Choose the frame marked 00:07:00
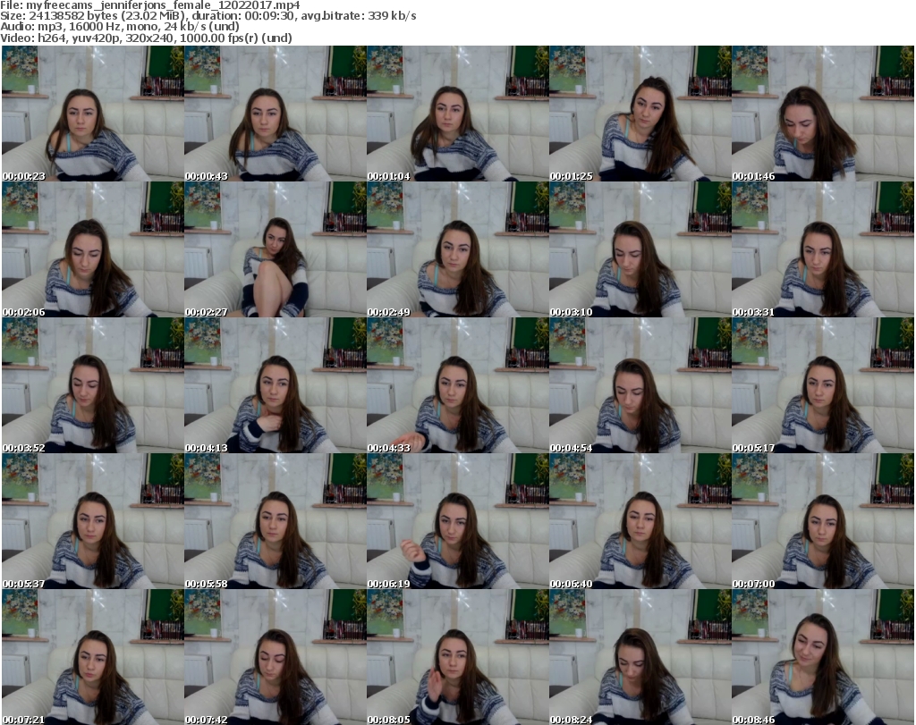The width and height of the screenshot is (916, 725). click(823, 521)
